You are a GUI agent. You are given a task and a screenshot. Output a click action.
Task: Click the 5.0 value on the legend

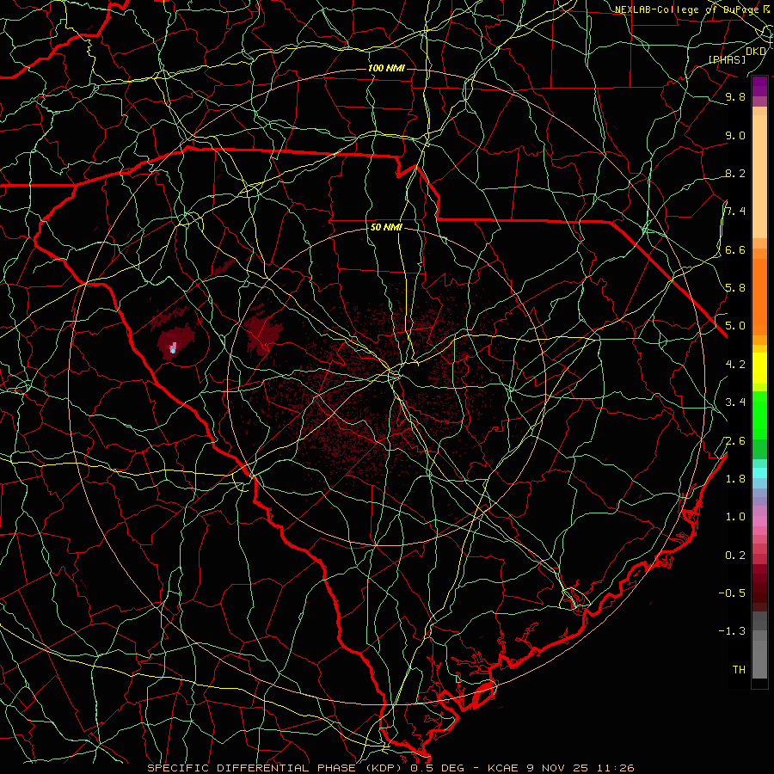click(735, 326)
